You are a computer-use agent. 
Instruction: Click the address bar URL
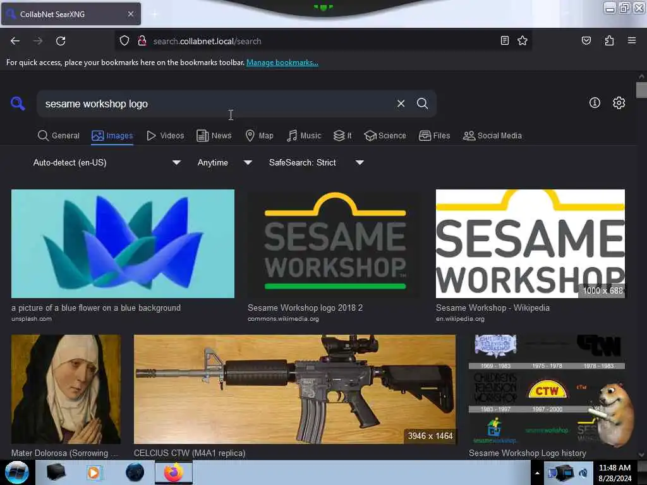[x=207, y=41]
